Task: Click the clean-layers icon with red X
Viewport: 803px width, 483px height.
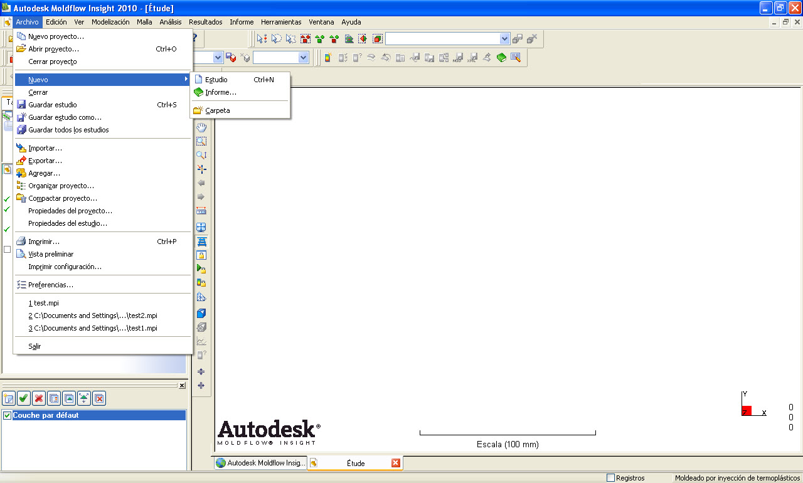Action: pyautogui.click(x=99, y=398)
